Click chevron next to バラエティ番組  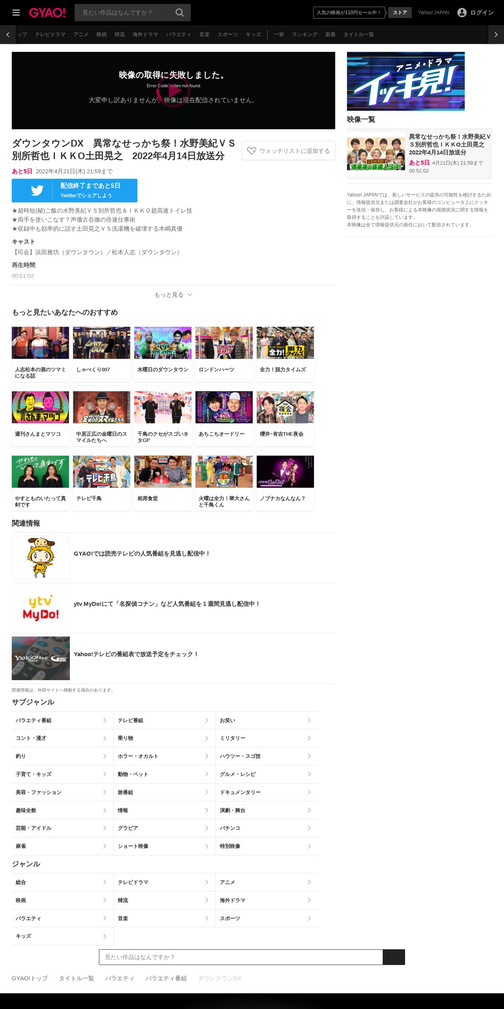[105, 720]
